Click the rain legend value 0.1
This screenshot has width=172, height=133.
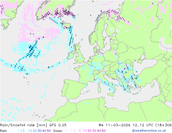(x=12, y=131)
